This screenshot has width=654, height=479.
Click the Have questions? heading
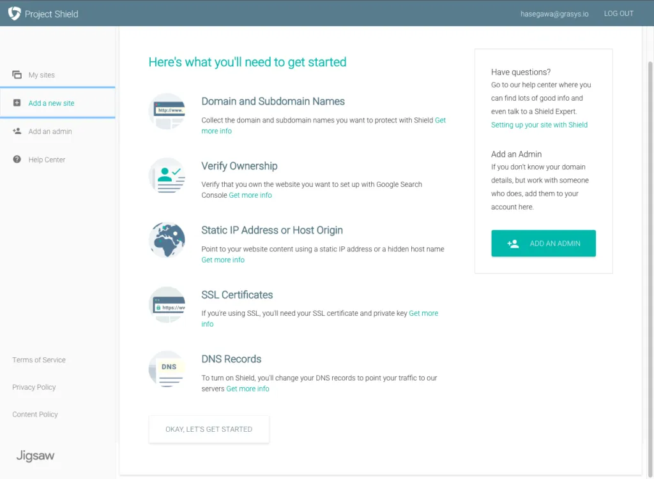click(521, 72)
